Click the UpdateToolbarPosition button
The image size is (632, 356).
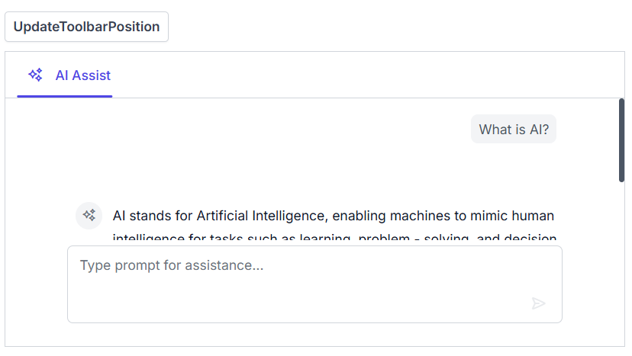86,27
